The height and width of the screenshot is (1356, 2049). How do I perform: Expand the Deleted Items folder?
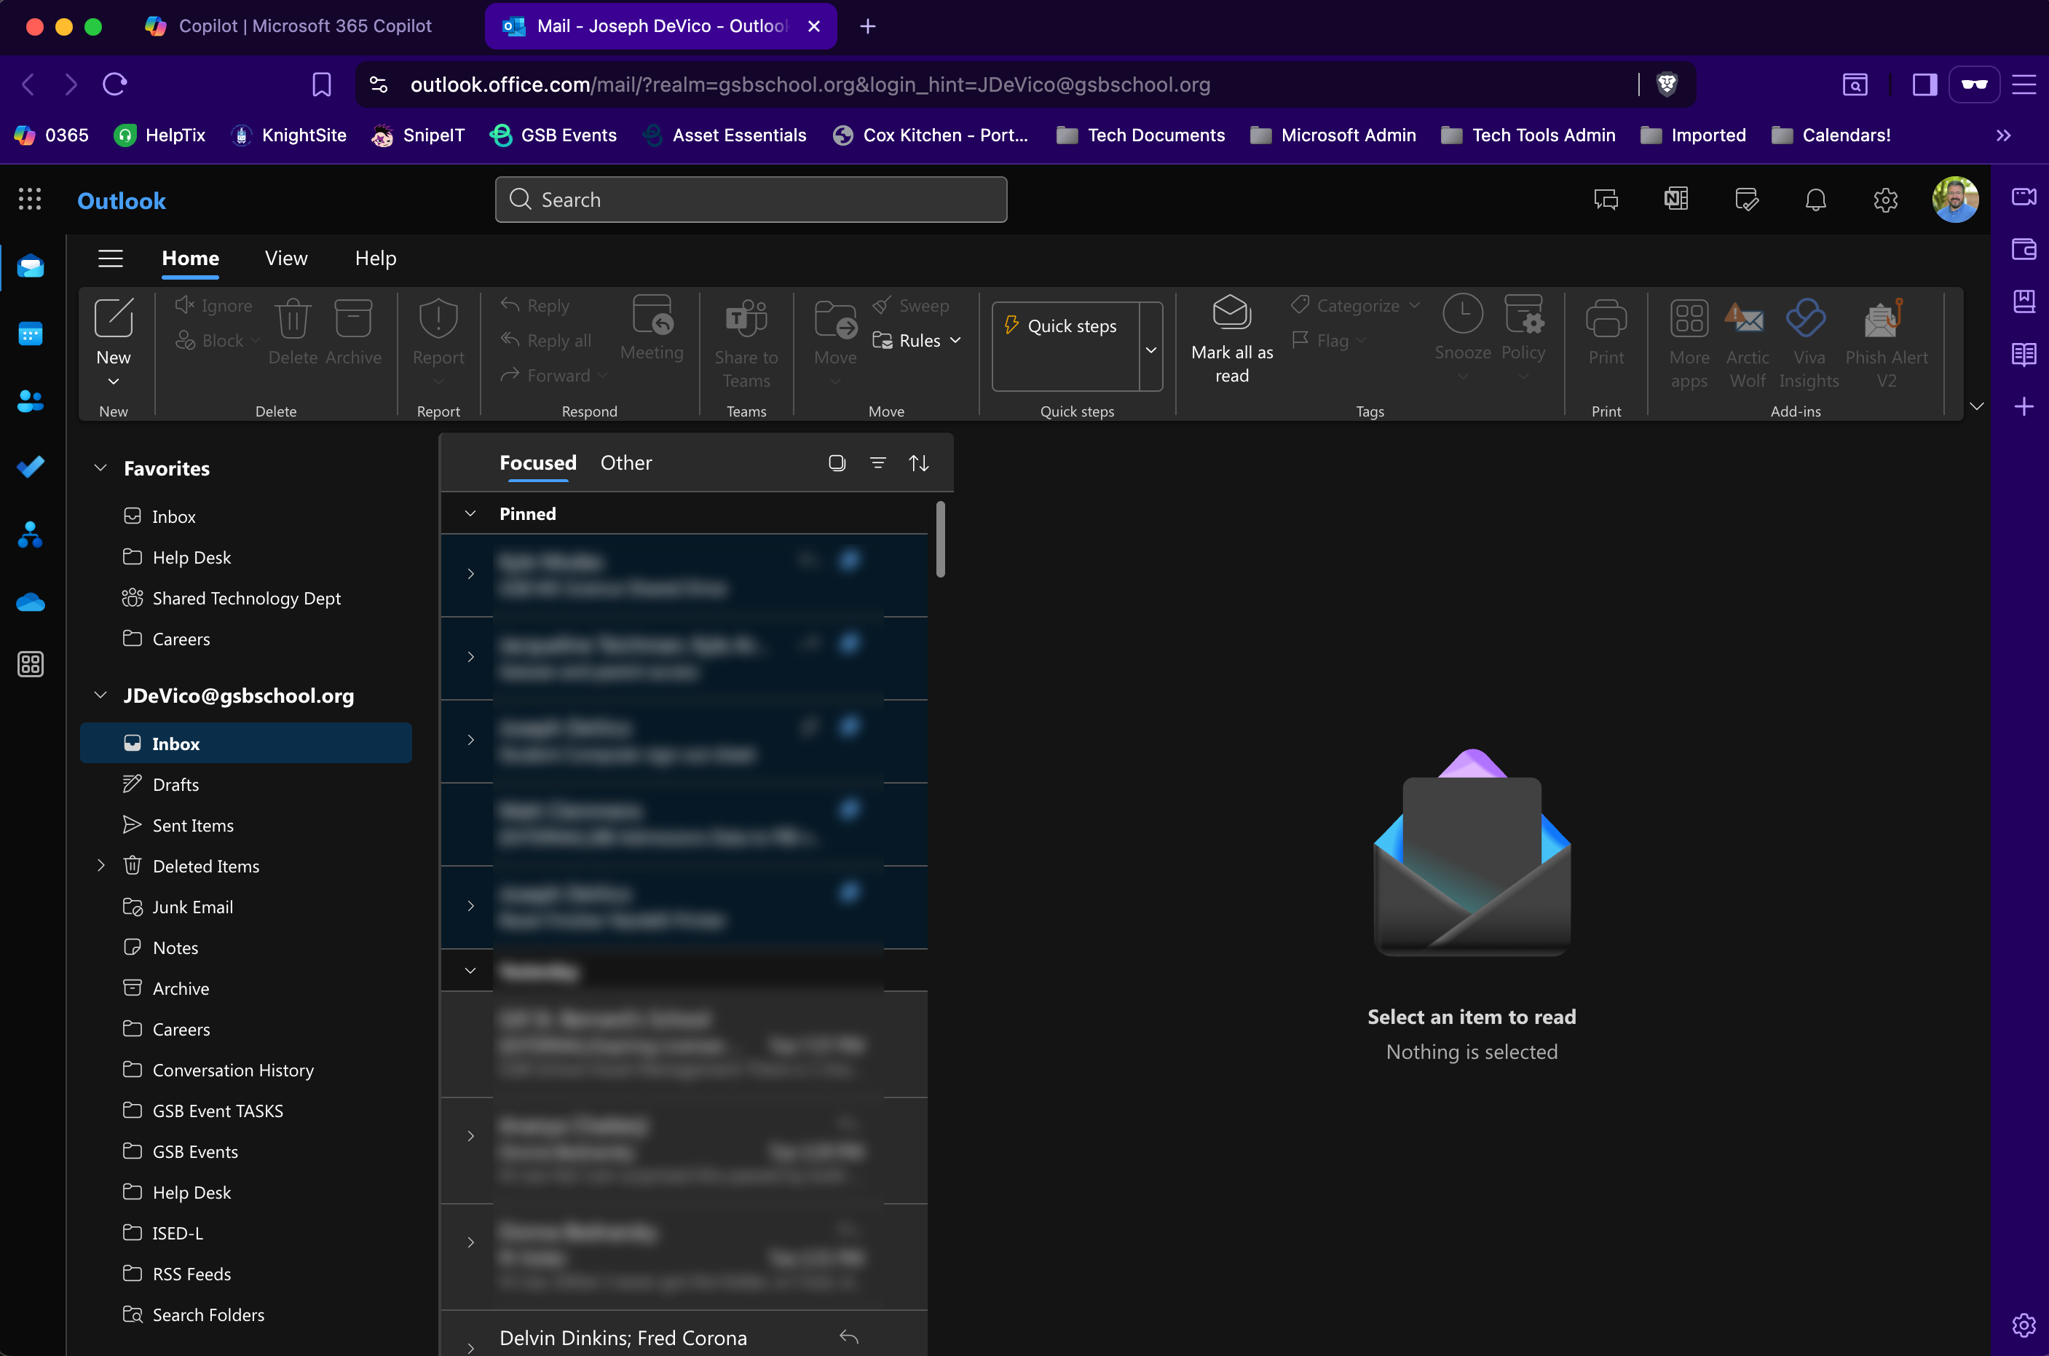101,866
